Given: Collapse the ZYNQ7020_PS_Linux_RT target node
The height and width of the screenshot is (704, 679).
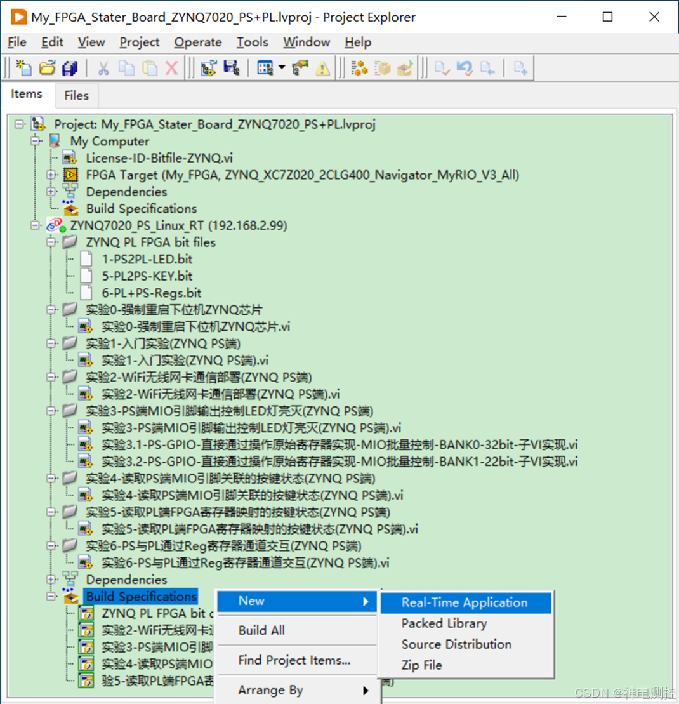Looking at the screenshot, I should pyautogui.click(x=36, y=225).
